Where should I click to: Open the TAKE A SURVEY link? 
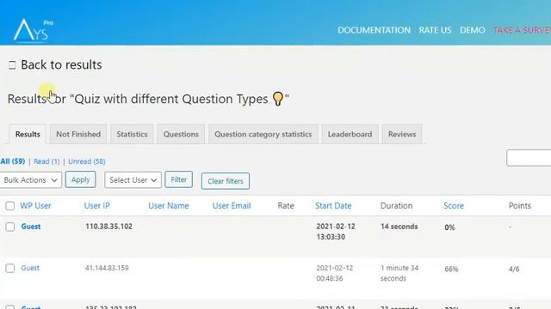522,30
